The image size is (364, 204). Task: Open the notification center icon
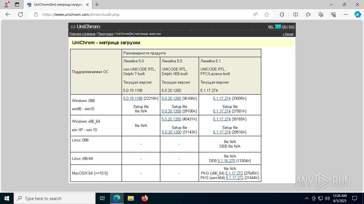[355, 198]
